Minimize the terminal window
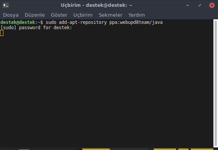 188,5
